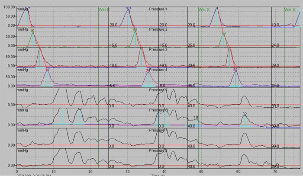Select the Pressure 5 channel label
This screenshot has height=176, width=303.
click(x=158, y=90)
